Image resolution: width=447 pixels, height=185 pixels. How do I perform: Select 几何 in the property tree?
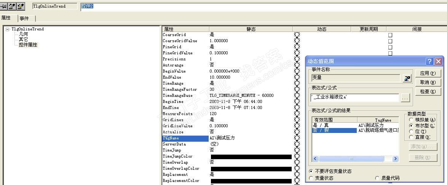pyautogui.click(x=23, y=34)
